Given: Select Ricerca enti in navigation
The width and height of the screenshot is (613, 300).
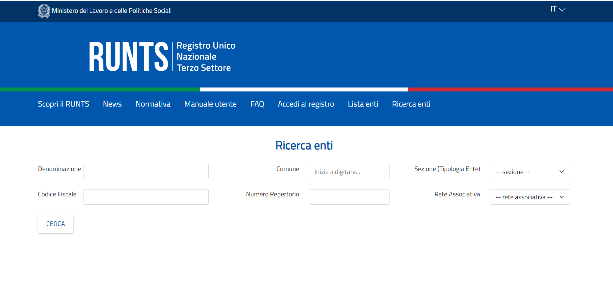Looking at the screenshot, I should point(411,104).
